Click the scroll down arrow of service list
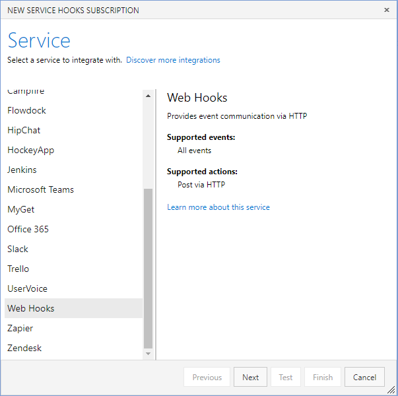 [149, 354]
